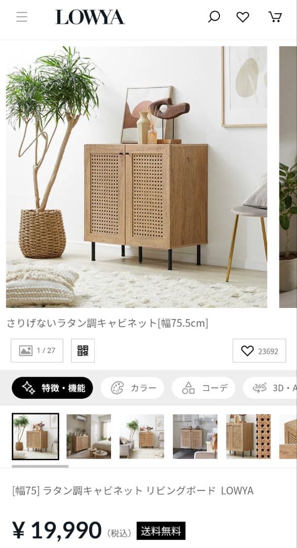Select fourth thumbnail with dark floor
297x548 pixels.
point(195,436)
